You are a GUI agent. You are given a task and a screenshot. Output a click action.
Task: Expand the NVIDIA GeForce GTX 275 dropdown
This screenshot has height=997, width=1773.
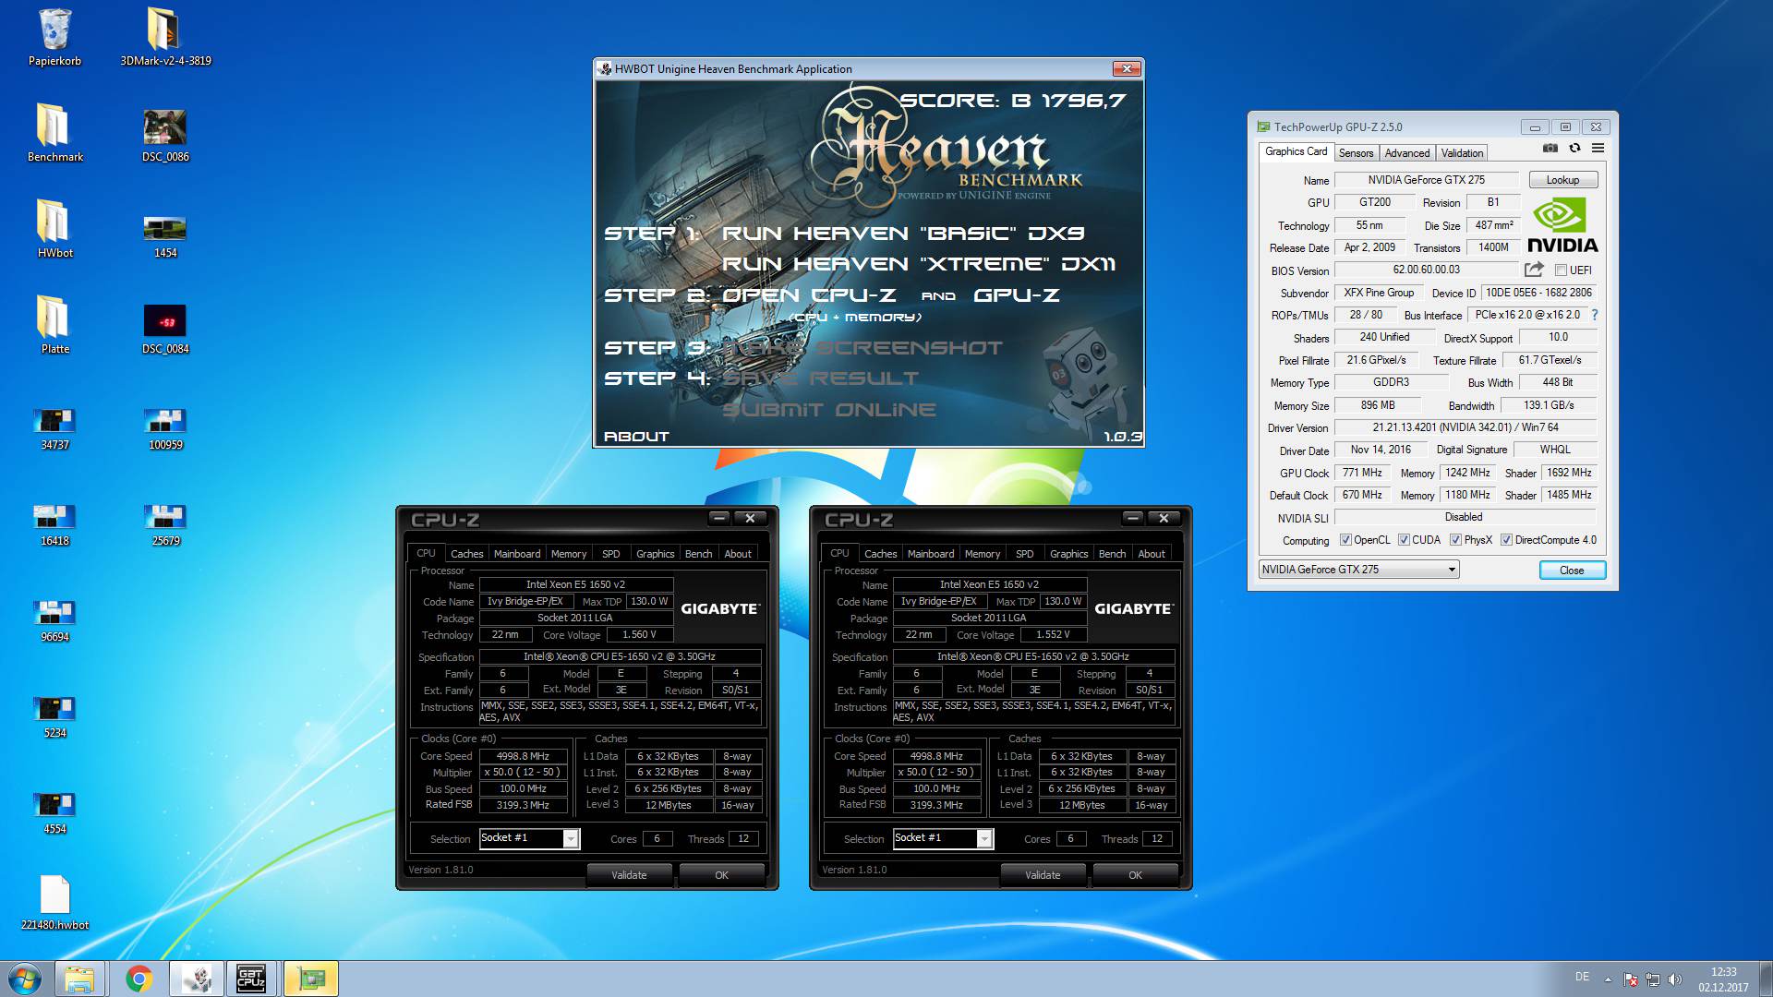pos(1358,570)
